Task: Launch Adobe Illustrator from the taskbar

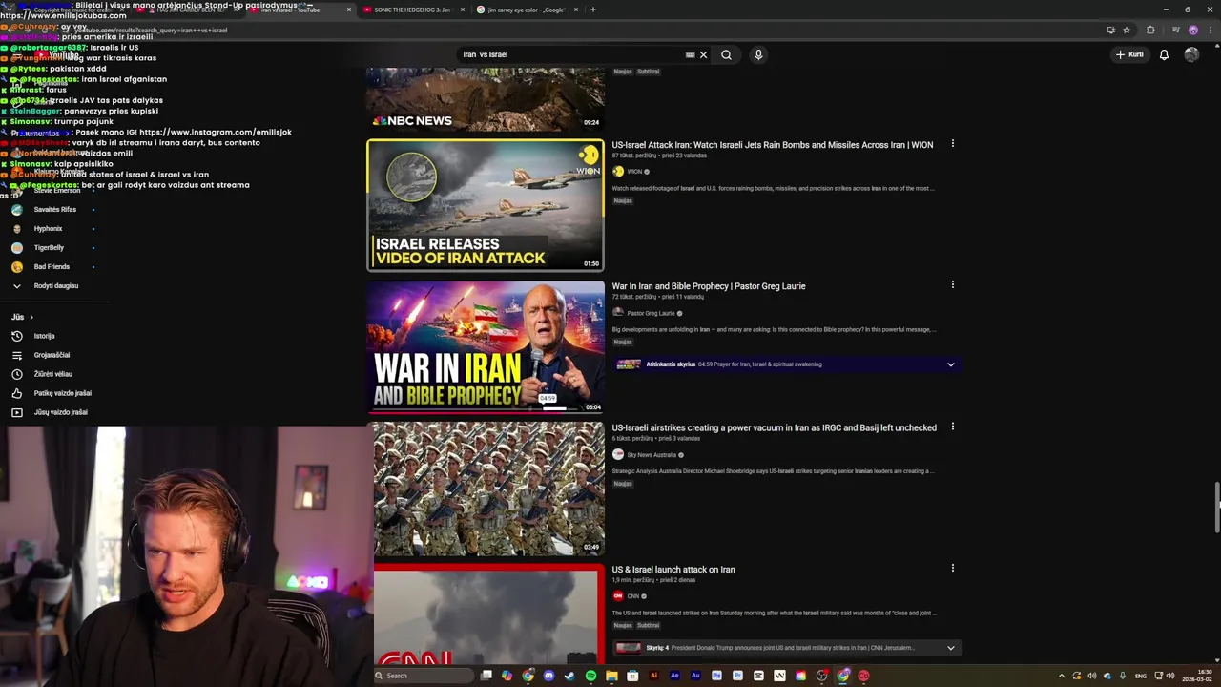Action: tap(653, 676)
